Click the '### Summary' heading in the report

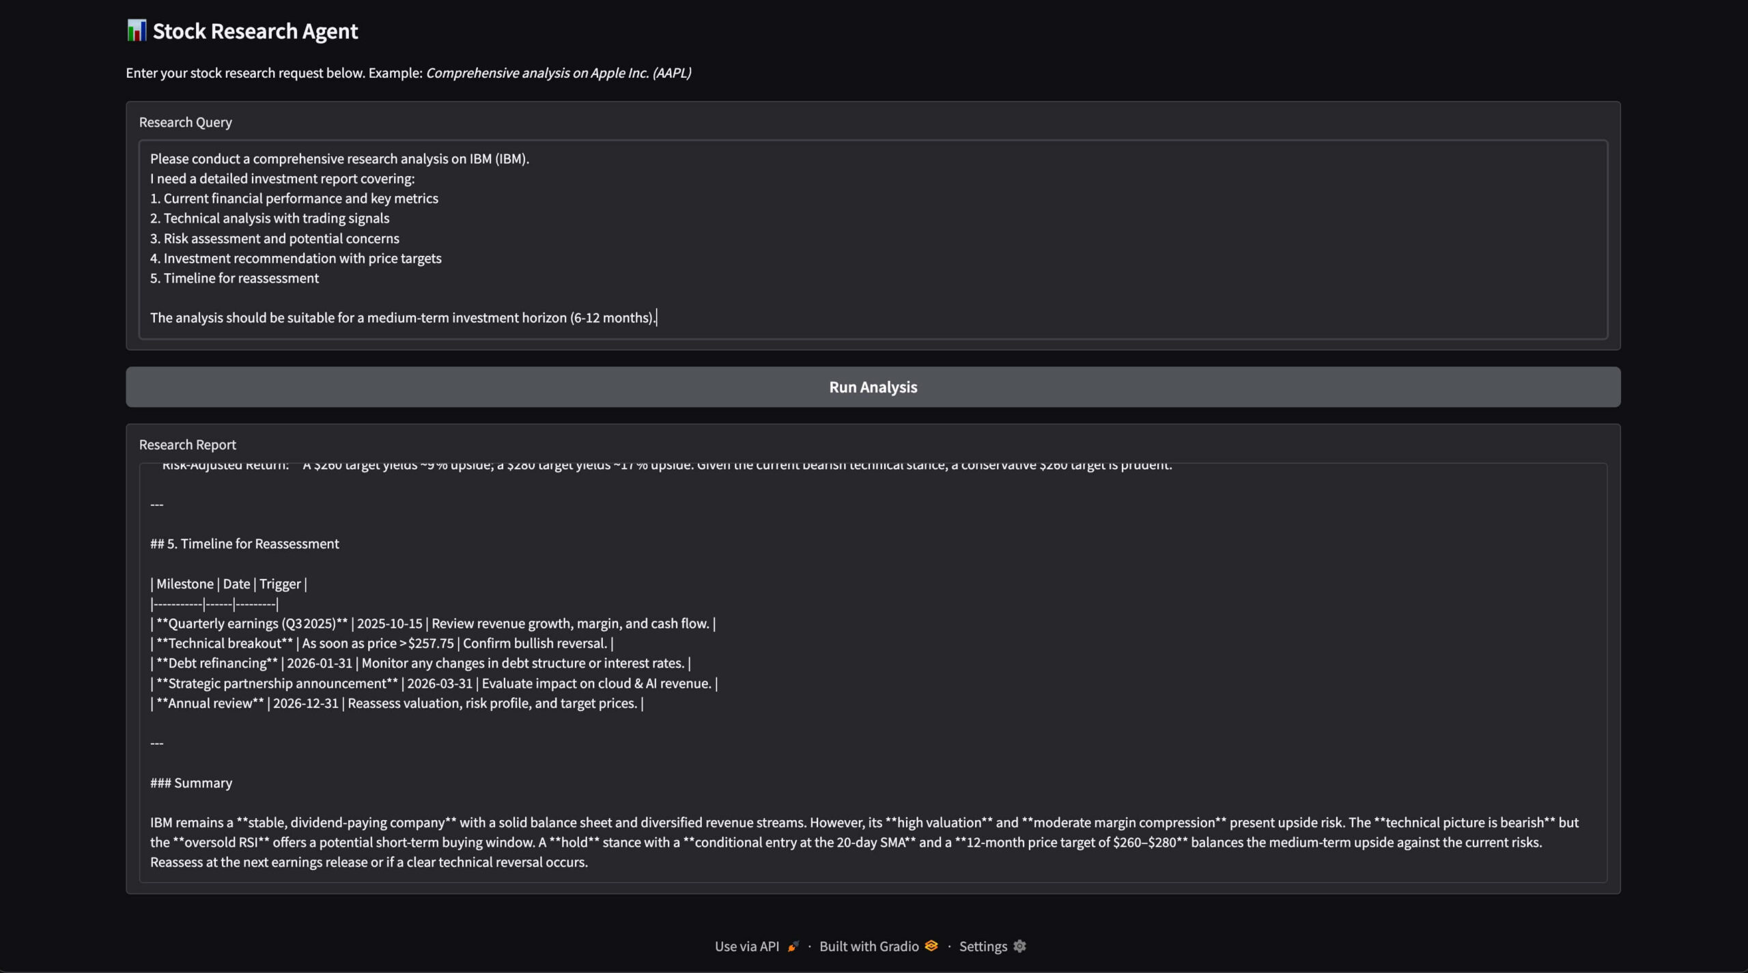tap(191, 783)
